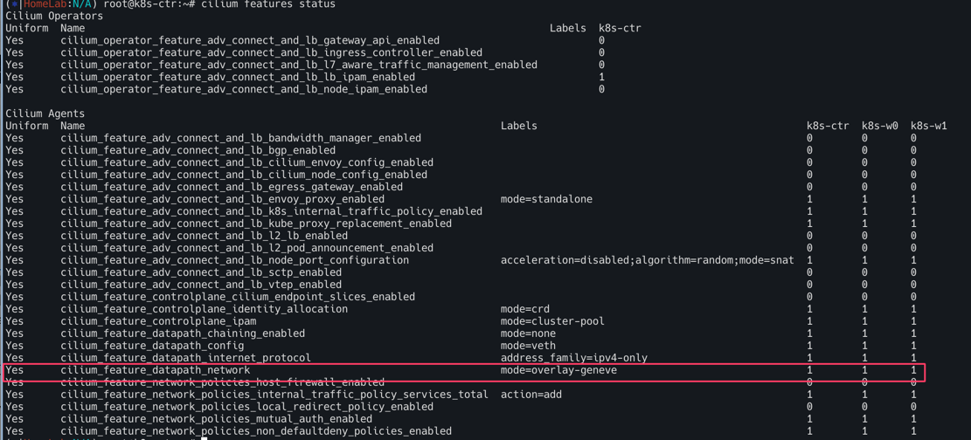Click the HomeLab context in the shell prompt
This screenshot has width=971, height=440.
pos(46,4)
